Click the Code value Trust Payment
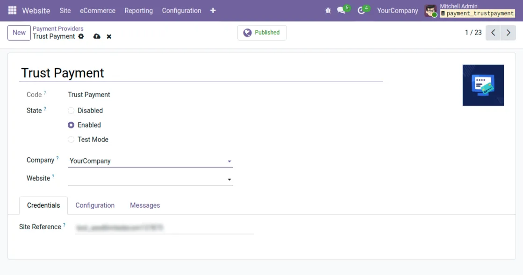The height and width of the screenshot is (275, 523). coord(89,95)
